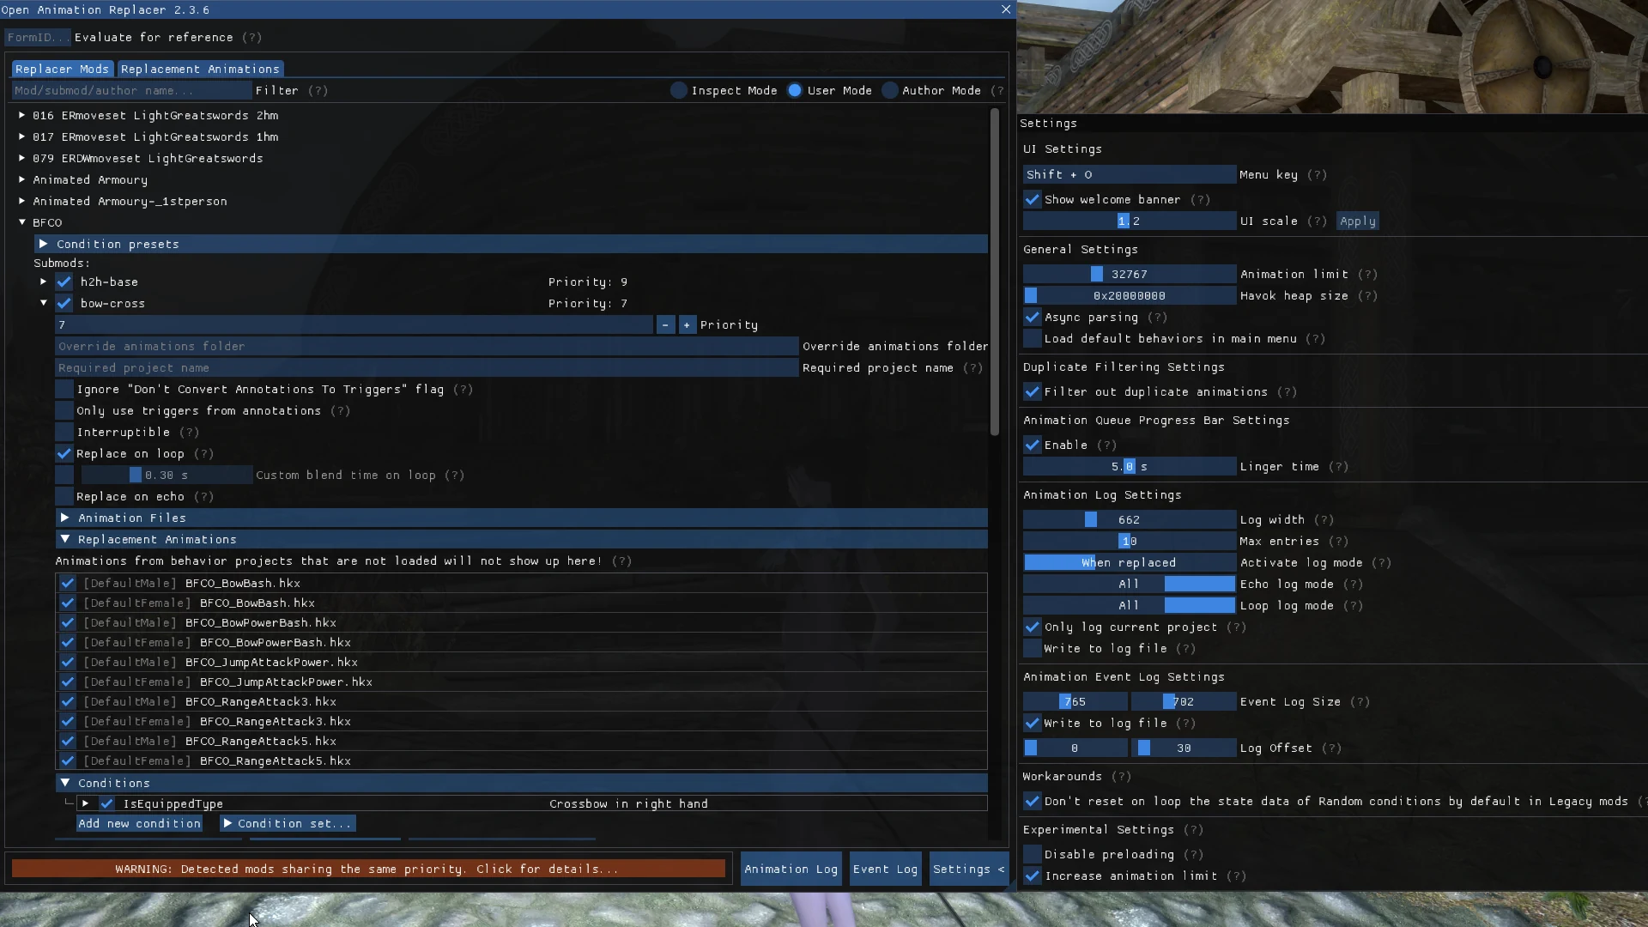Open help tooltip for Linger time
The image size is (1648, 927).
pos(1339,467)
